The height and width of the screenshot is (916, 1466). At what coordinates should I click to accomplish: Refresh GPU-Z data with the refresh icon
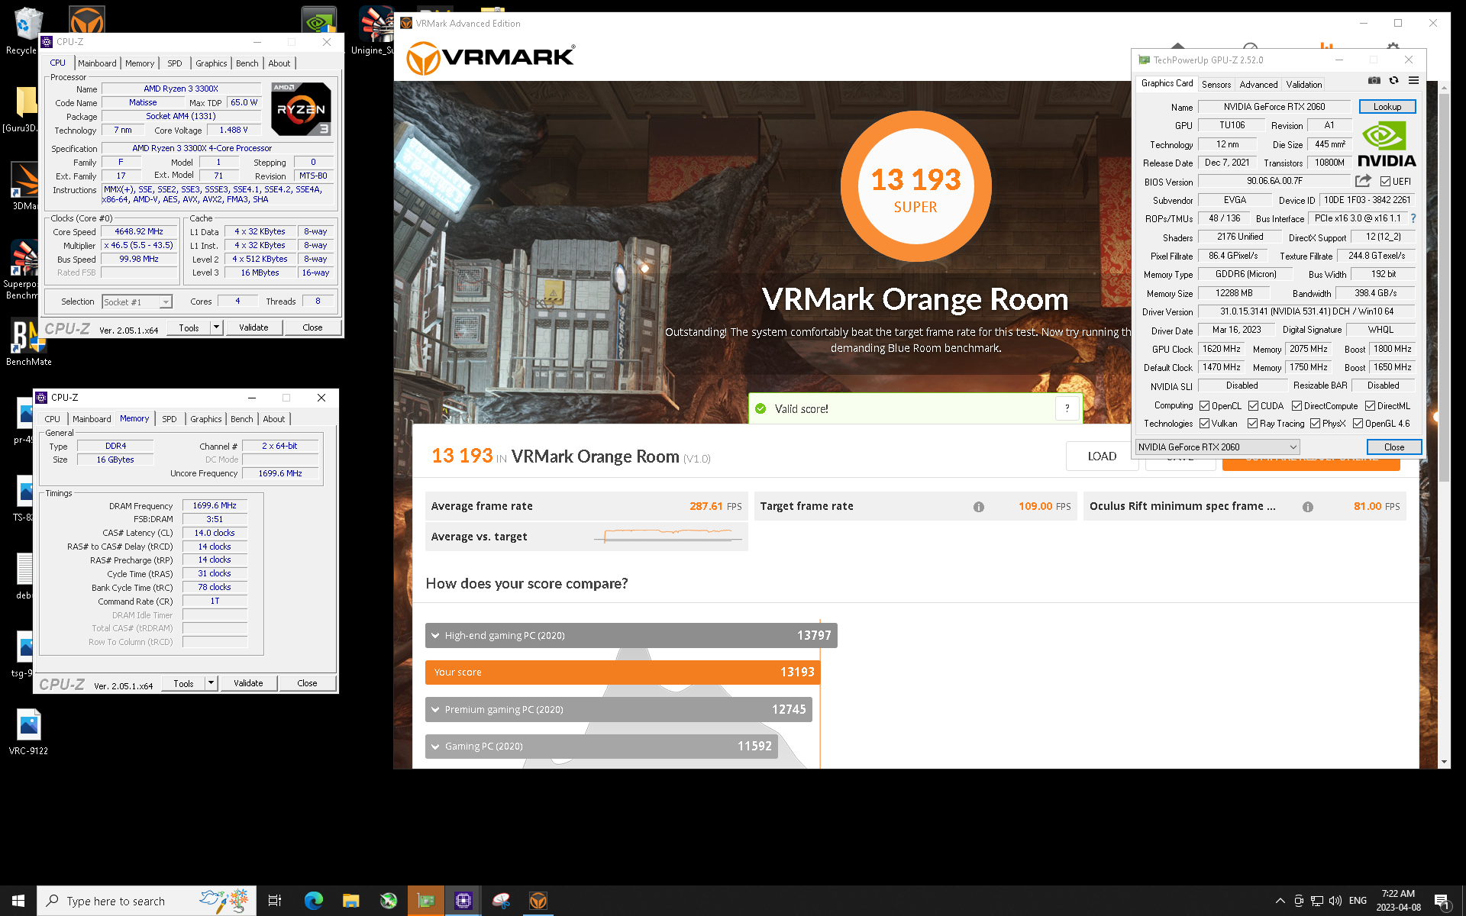pos(1393,81)
